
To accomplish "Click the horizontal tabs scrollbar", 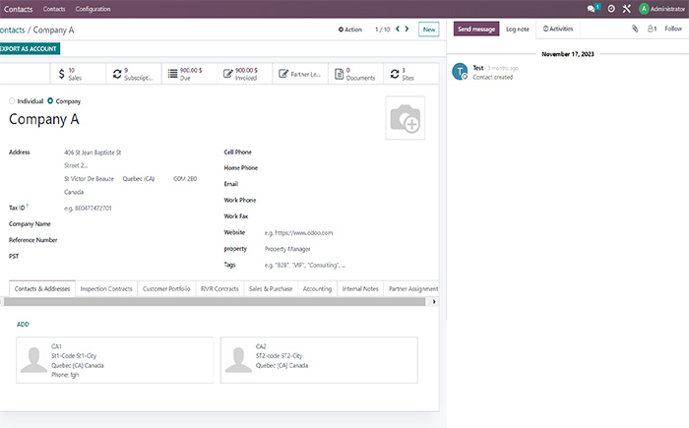I will point(215,302).
